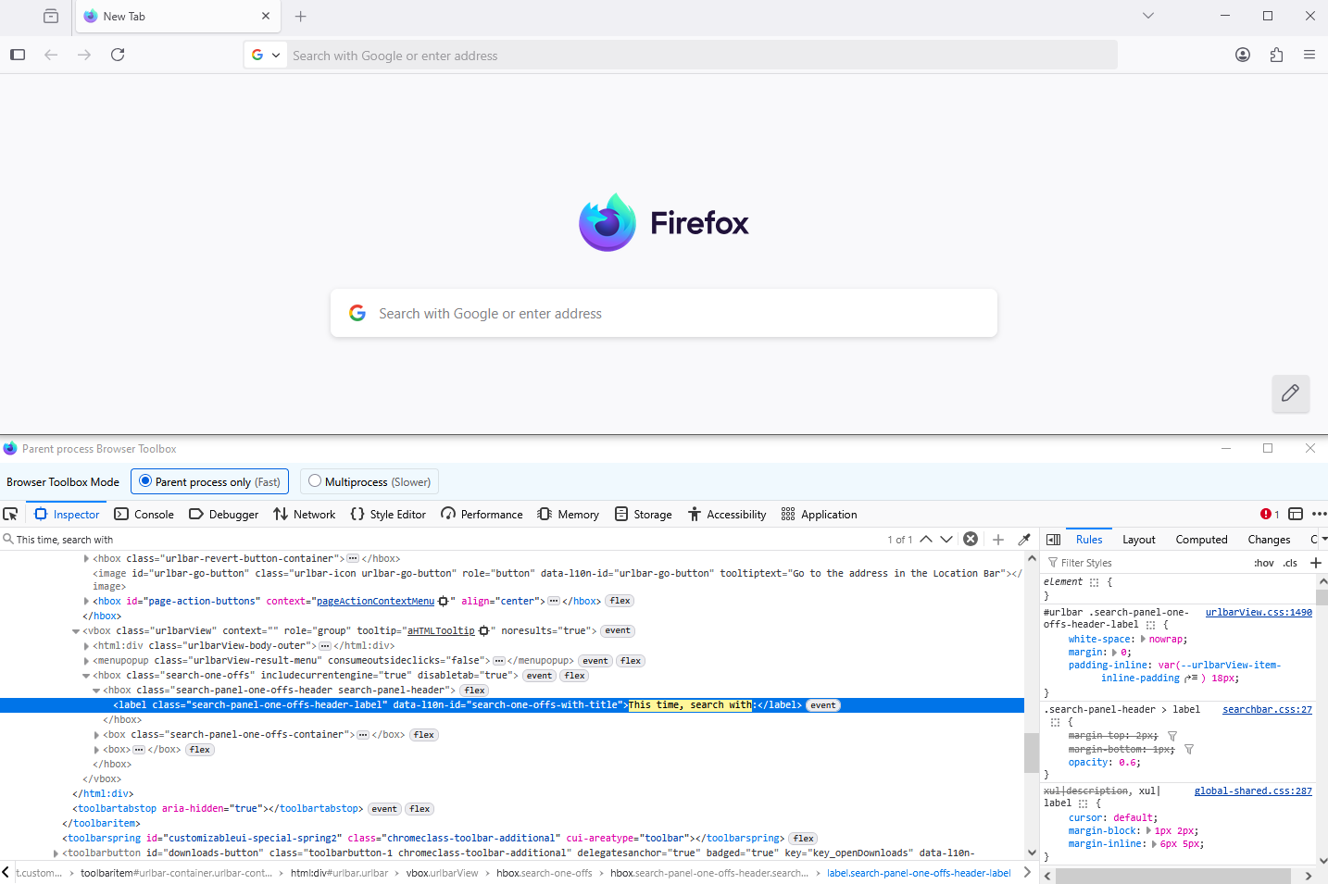This screenshot has height=884, width=1328.
Task: Add a new CSS rule with plus
Action: pyautogui.click(x=1315, y=563)
